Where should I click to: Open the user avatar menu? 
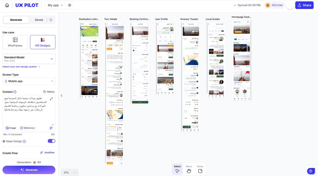click(x=290, y=5)
